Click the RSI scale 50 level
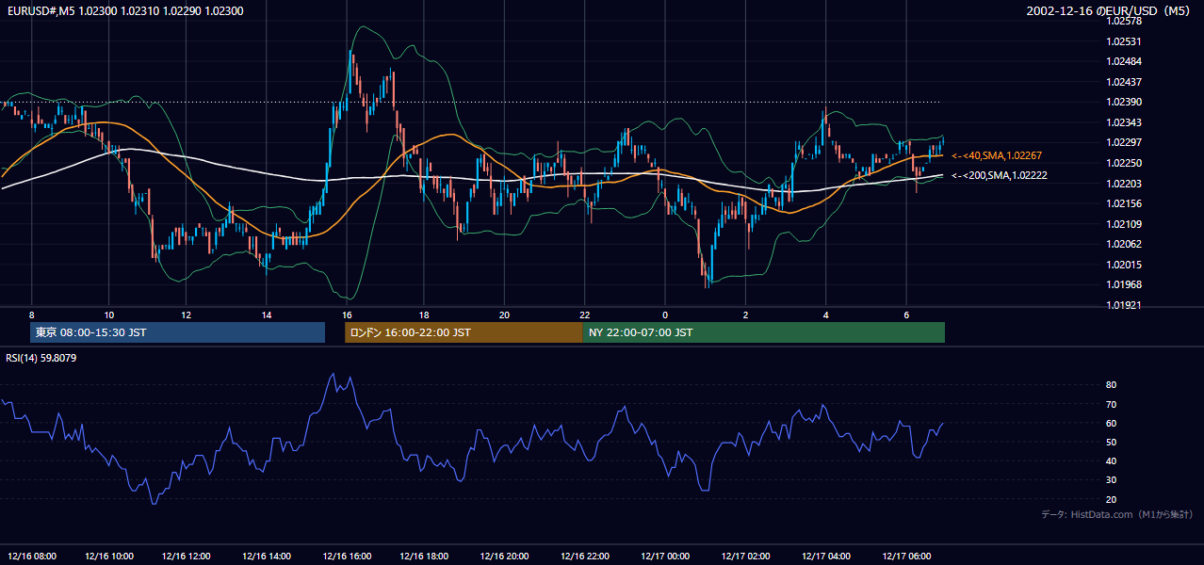Viewport: 1204px width, 565px height. tap(1111, 442)
